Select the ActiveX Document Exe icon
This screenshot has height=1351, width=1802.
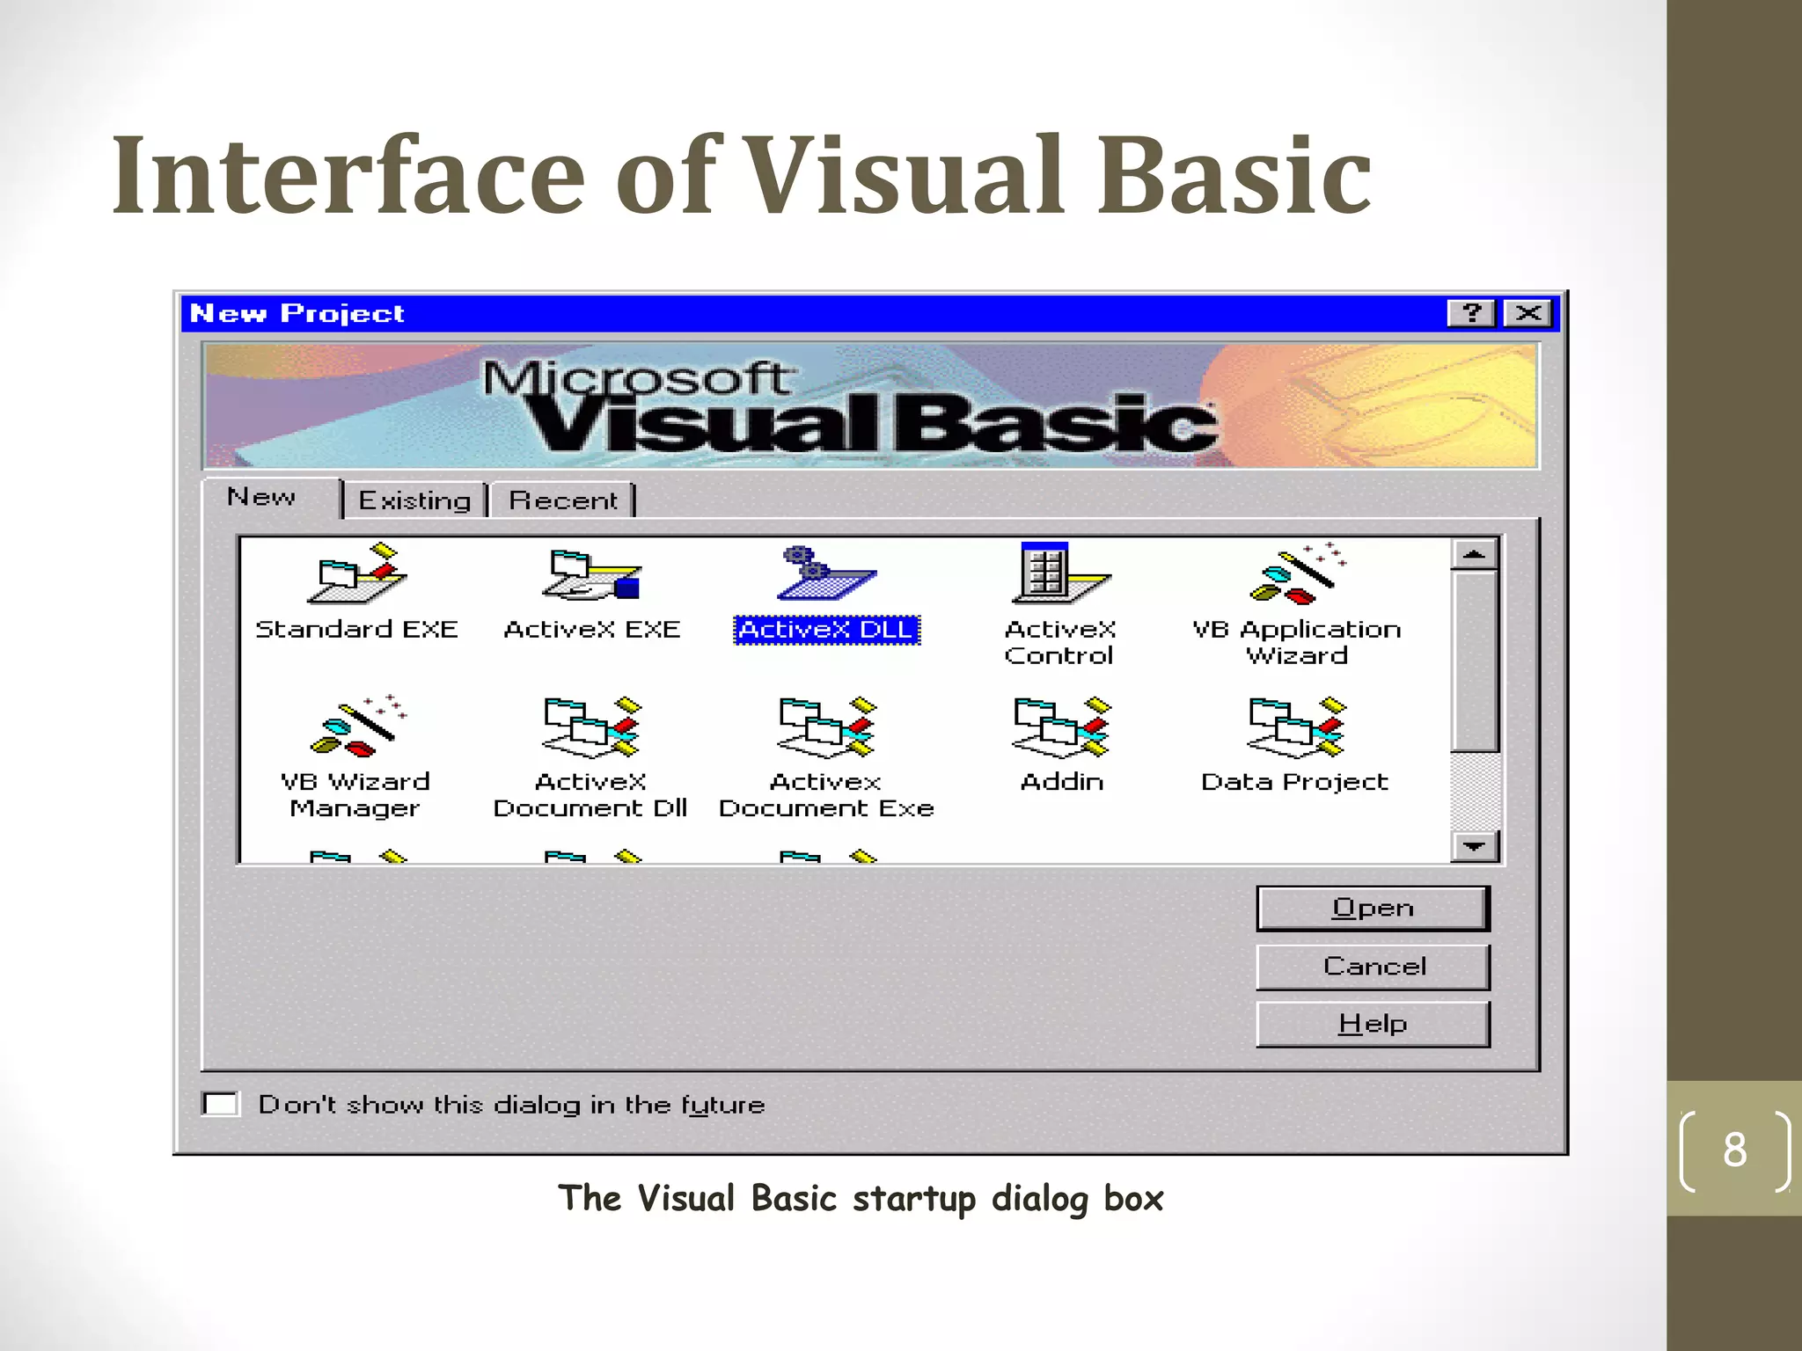click(x=827, y=727)
